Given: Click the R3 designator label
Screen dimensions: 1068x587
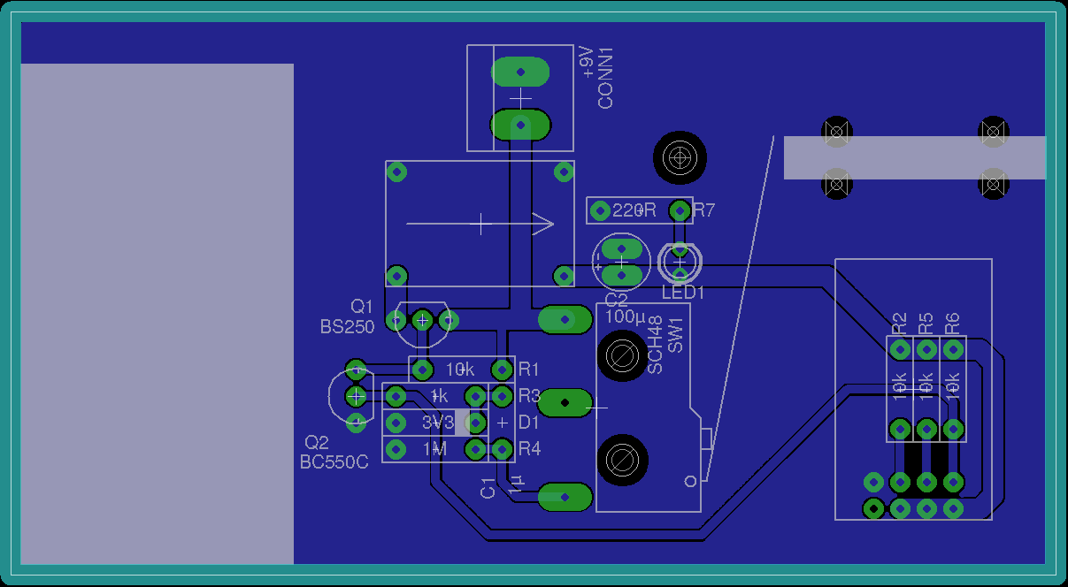Looking at the screenshot, I should click(529, 394).
